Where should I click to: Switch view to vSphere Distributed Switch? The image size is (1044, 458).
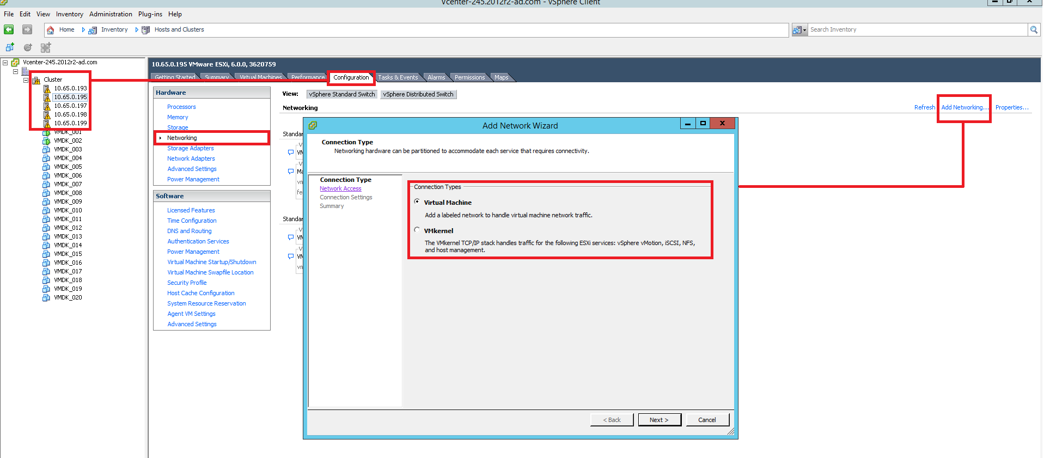418,94
